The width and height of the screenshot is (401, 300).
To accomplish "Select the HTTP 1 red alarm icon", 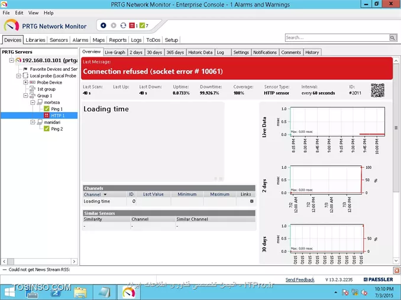I will tap(47, 115).
